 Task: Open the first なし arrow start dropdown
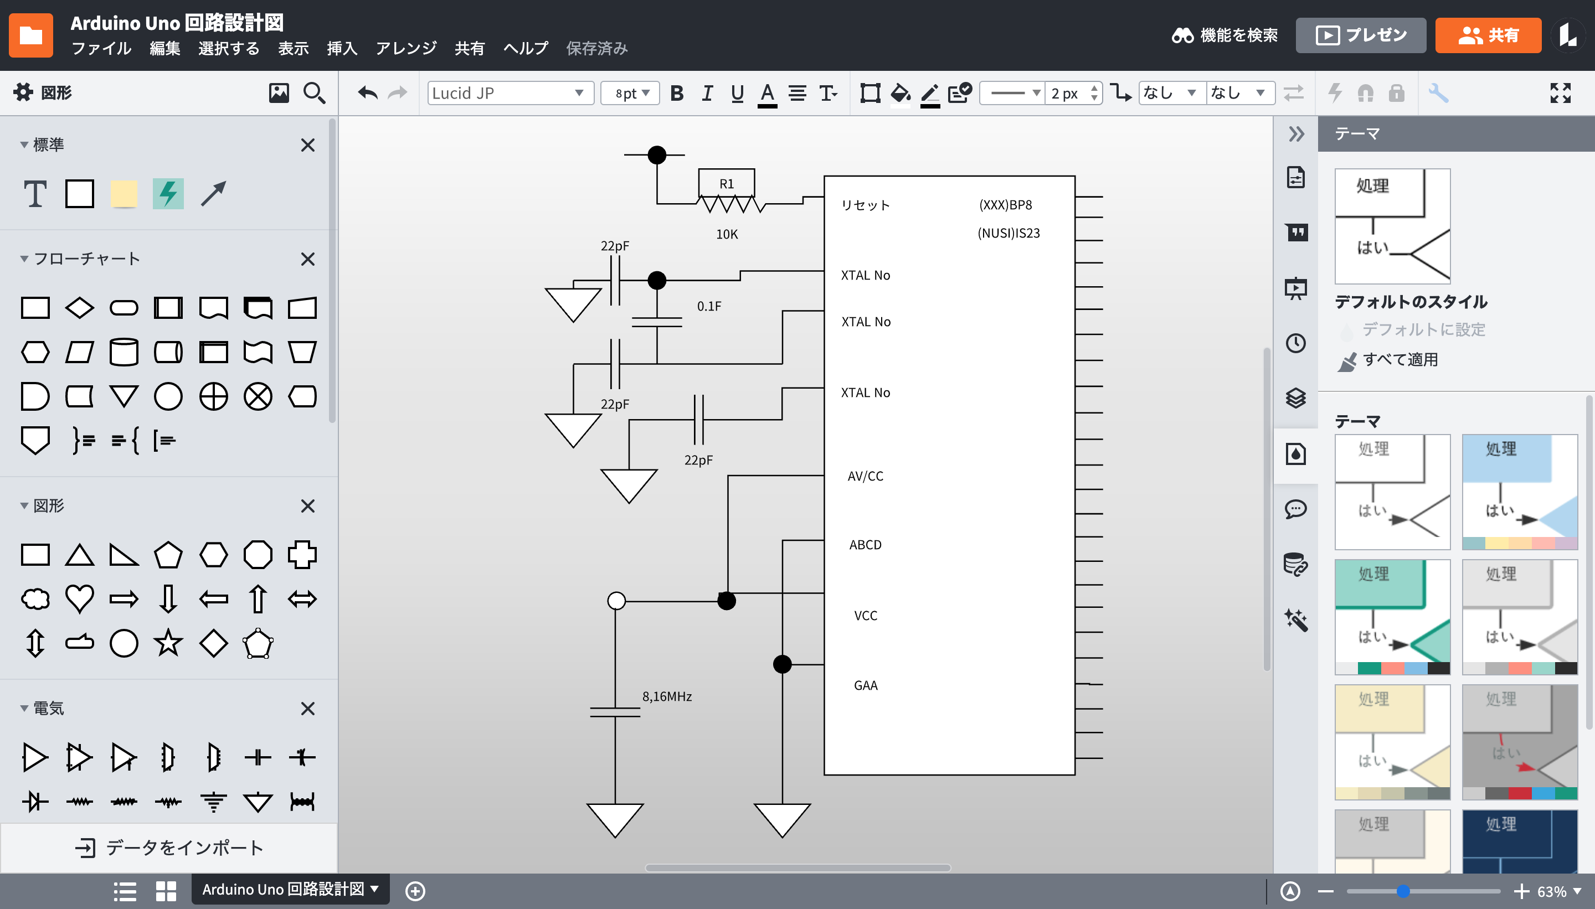(x=1171, y=93)
